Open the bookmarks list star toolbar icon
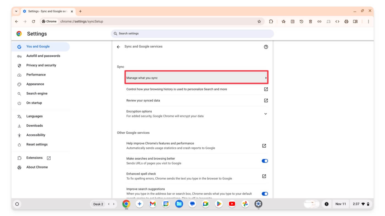The height and width of the screenshot is (216, 385). click(x=283, y=21)
